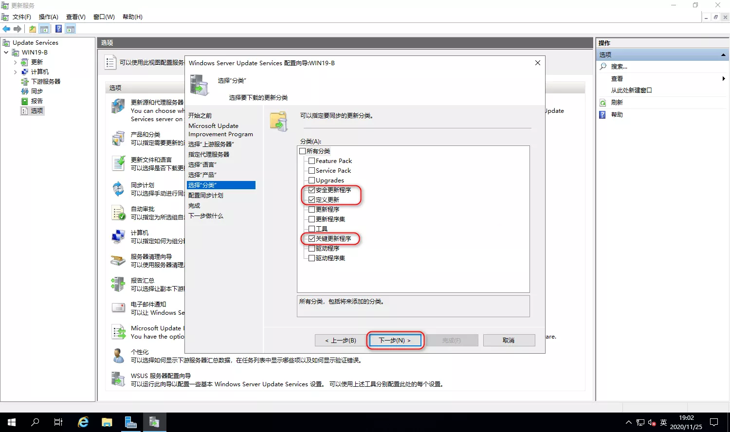Expand the 计算机 tree node
Viewport: 730px width, 432px height.
pyautogui.click(x=16, y=72)
